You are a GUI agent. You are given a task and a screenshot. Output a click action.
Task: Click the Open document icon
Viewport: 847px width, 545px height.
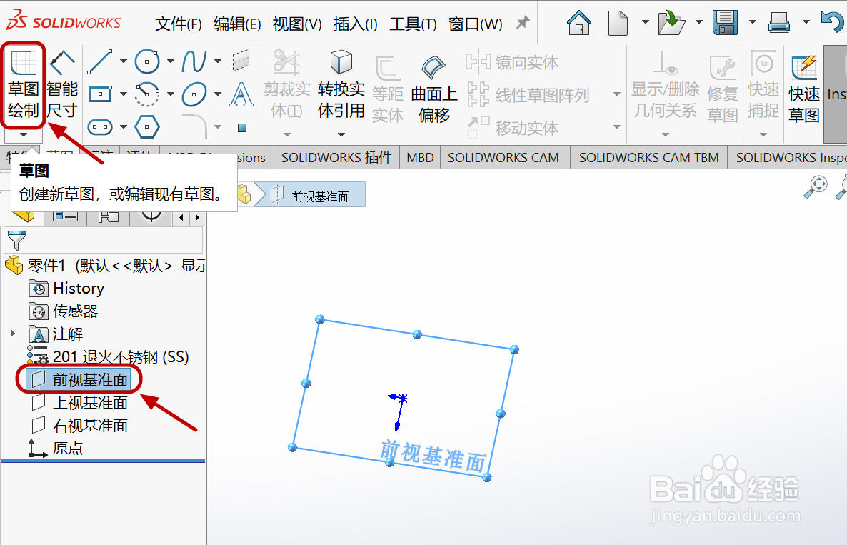pyautogui.click(x=671, y=24)
